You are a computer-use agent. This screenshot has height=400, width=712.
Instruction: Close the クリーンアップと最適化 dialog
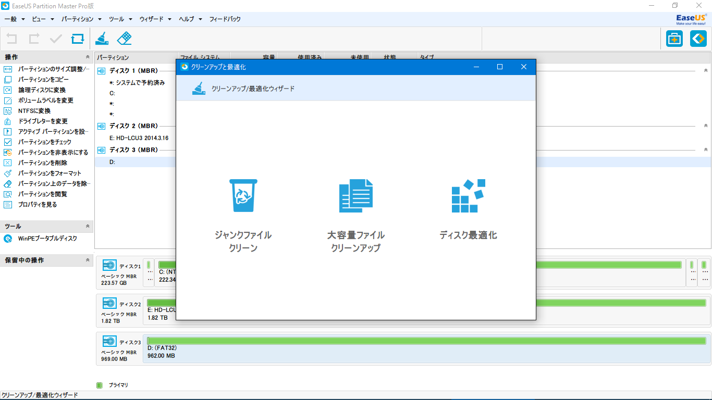click(524, 67)
